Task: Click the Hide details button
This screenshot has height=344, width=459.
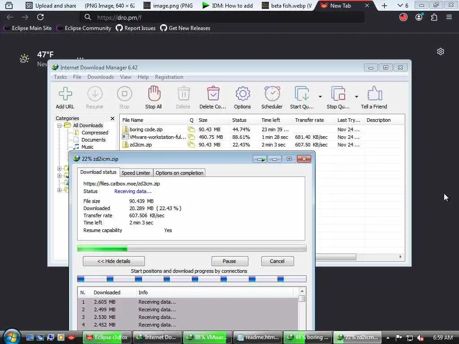Action: coord(114,261)
